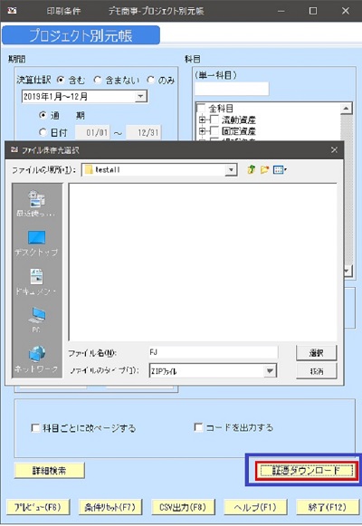Choose the 通期 radio option
Screen dimensions: 362x526
coord(43,115)
